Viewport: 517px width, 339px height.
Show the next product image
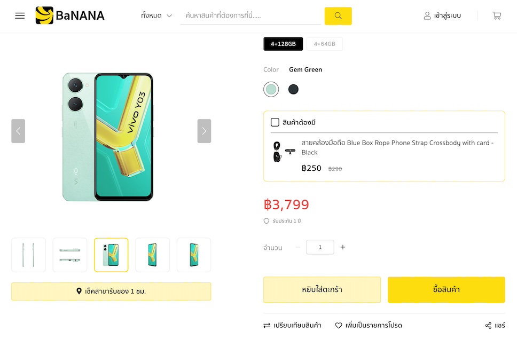point(204,131)
